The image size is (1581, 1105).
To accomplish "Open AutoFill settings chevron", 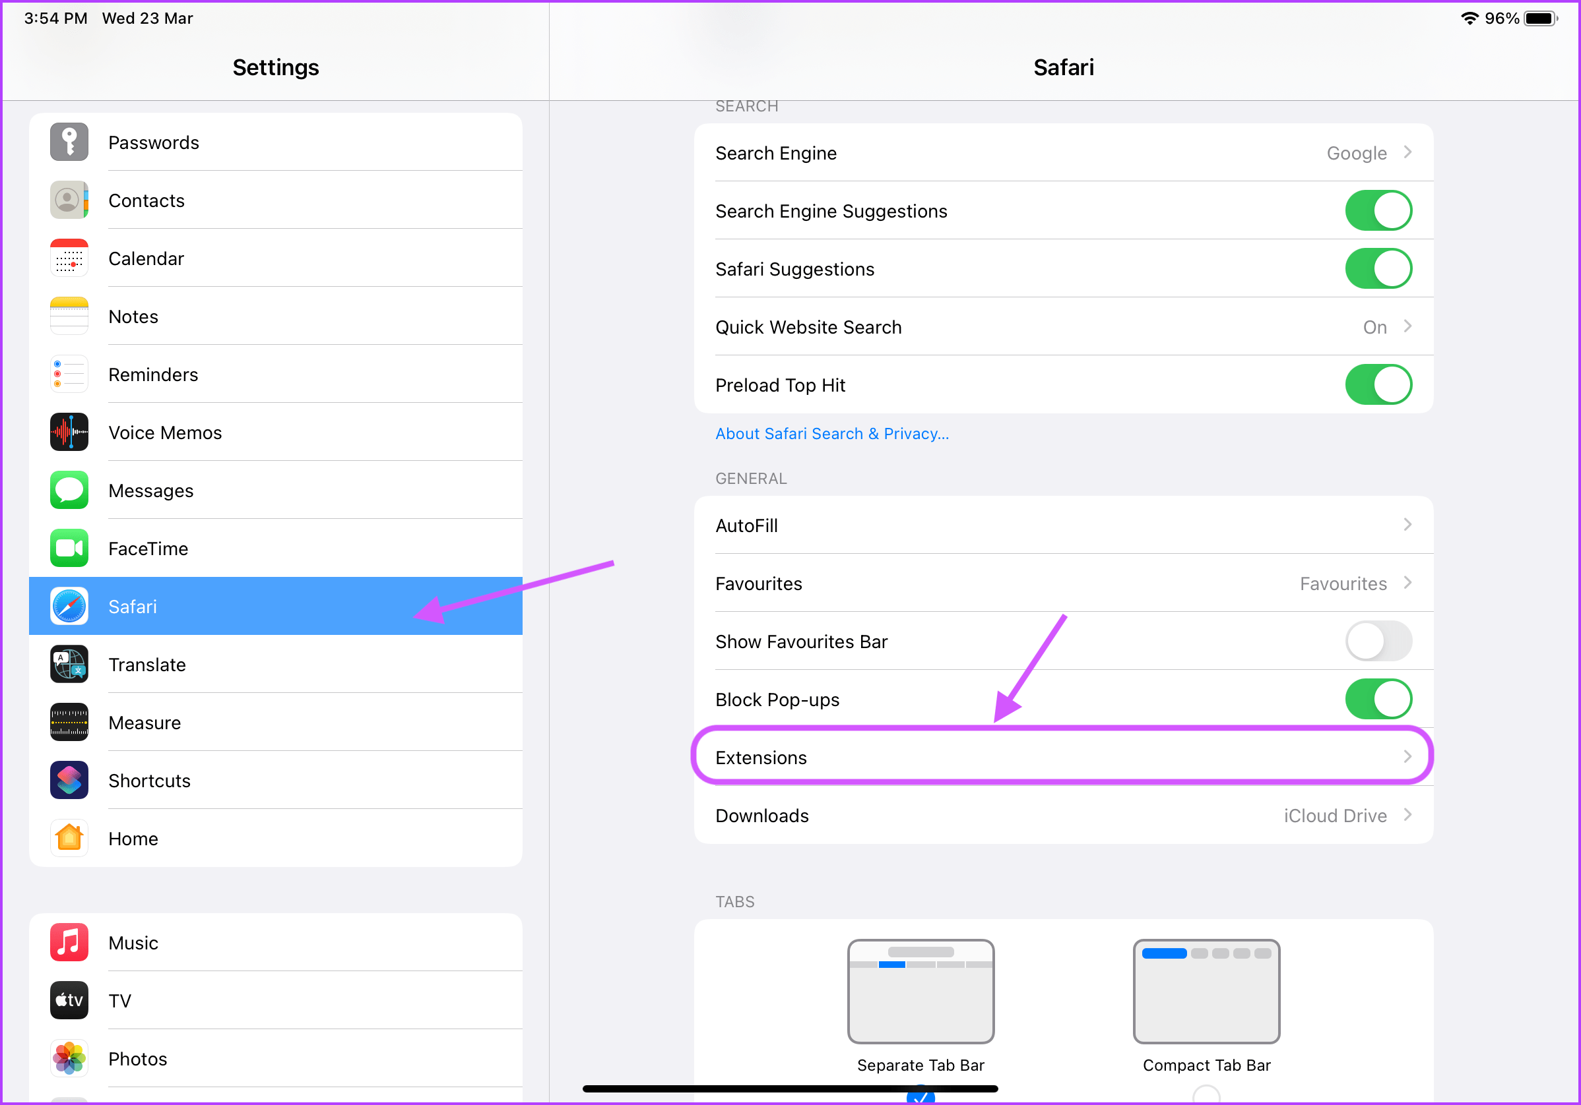I will (x=1407, y=525).
